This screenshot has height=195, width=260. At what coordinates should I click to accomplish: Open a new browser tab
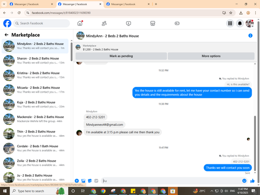point(156,4)
